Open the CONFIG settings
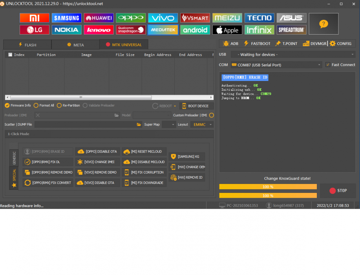Image resolution: width=360 pixels, height=275 pixels. click(x=341, y=44)
